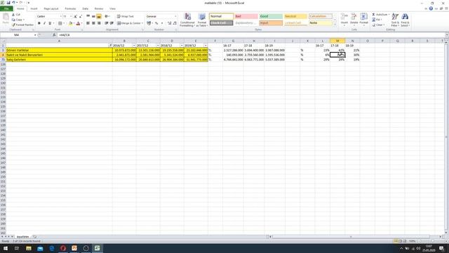This screenshot has height=253, width=449.
Task: Toggle Align Text Right
Action: tap(99, 23)
